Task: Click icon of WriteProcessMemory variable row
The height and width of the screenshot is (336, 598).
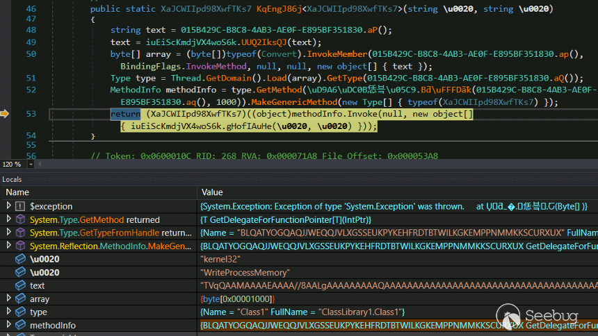Action: coord(20,272)
